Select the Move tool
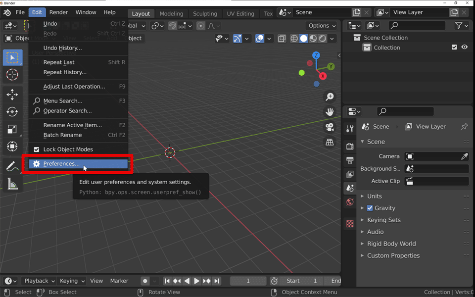This screenshot has height=297, width=475. tap(12, 95)
